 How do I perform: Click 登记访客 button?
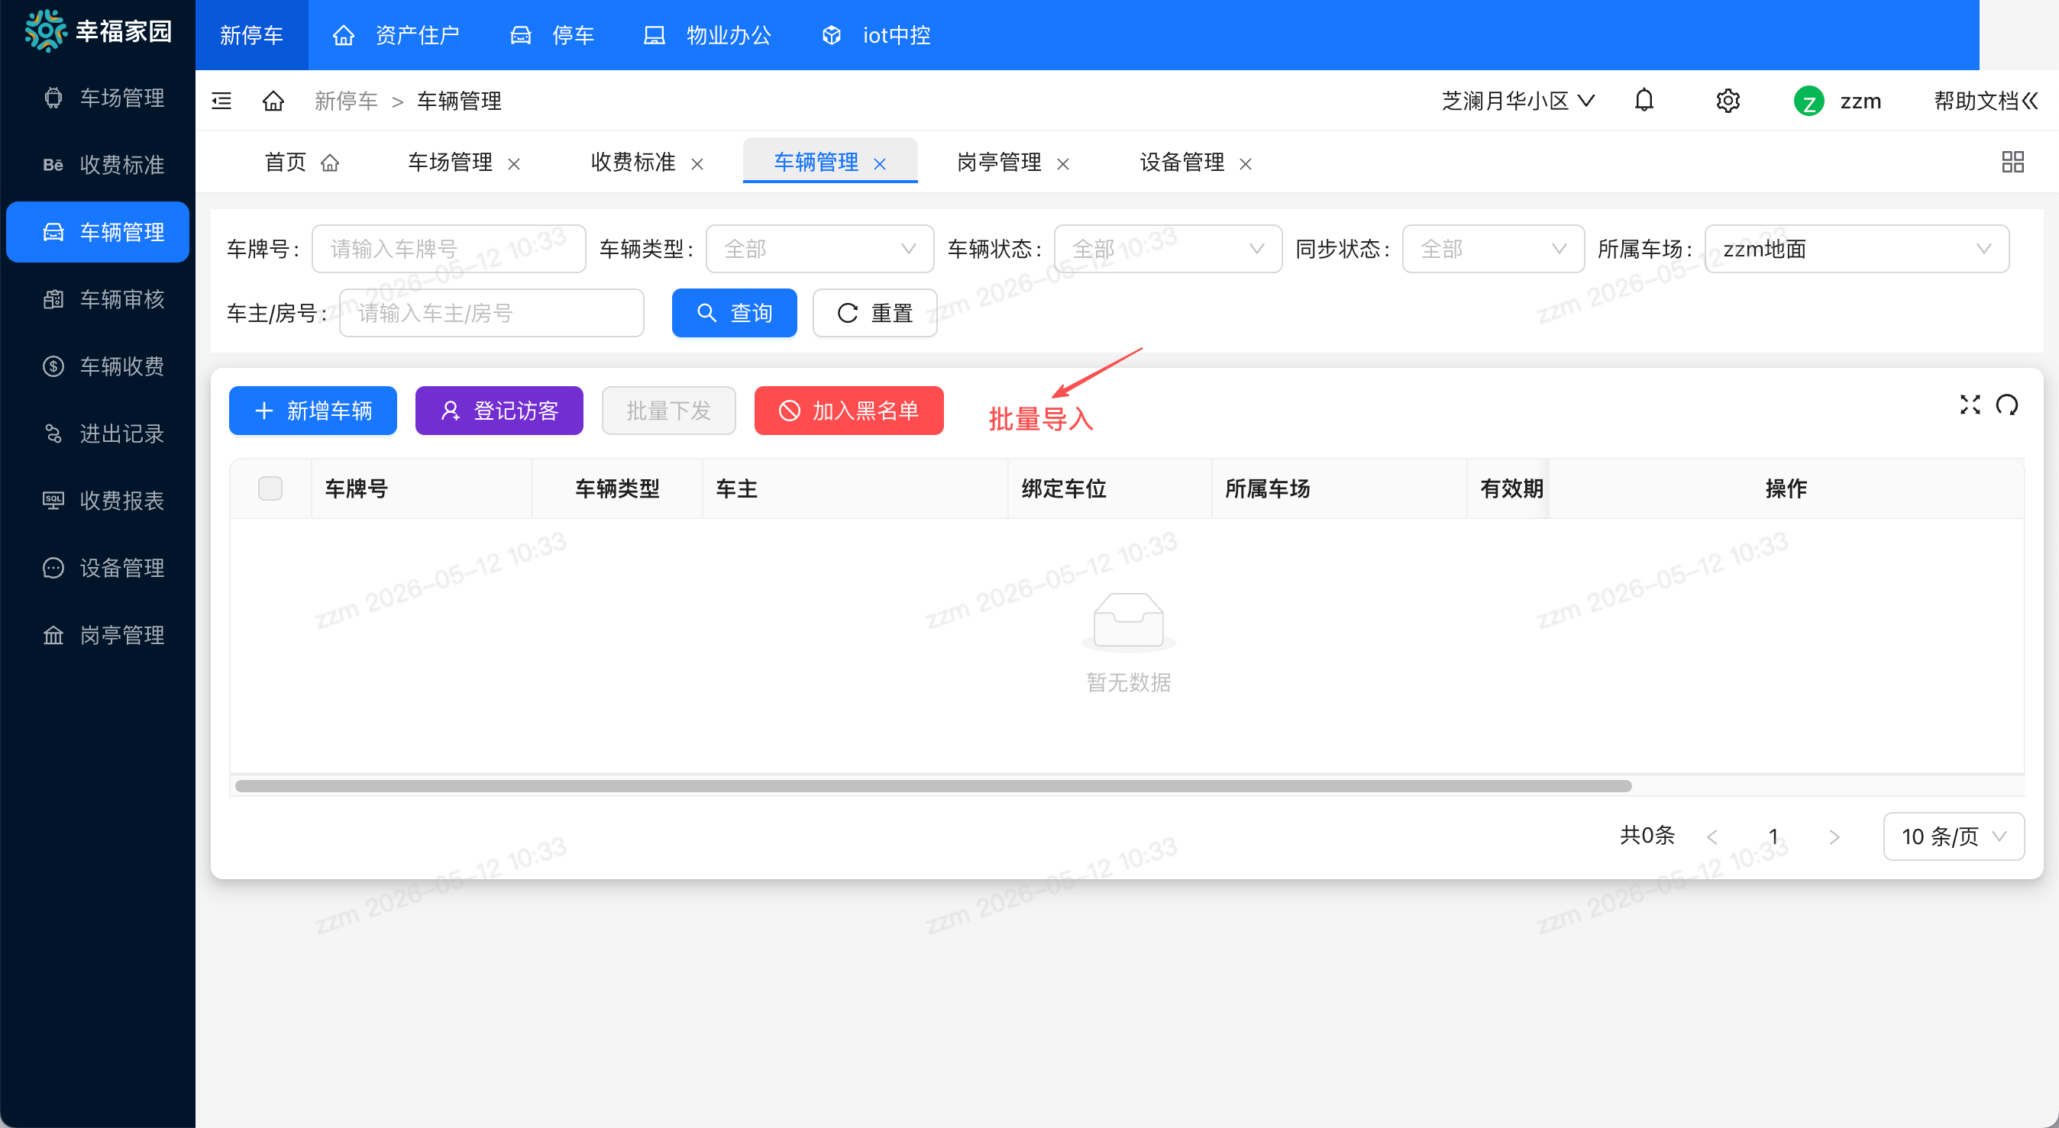pos(499,411)
